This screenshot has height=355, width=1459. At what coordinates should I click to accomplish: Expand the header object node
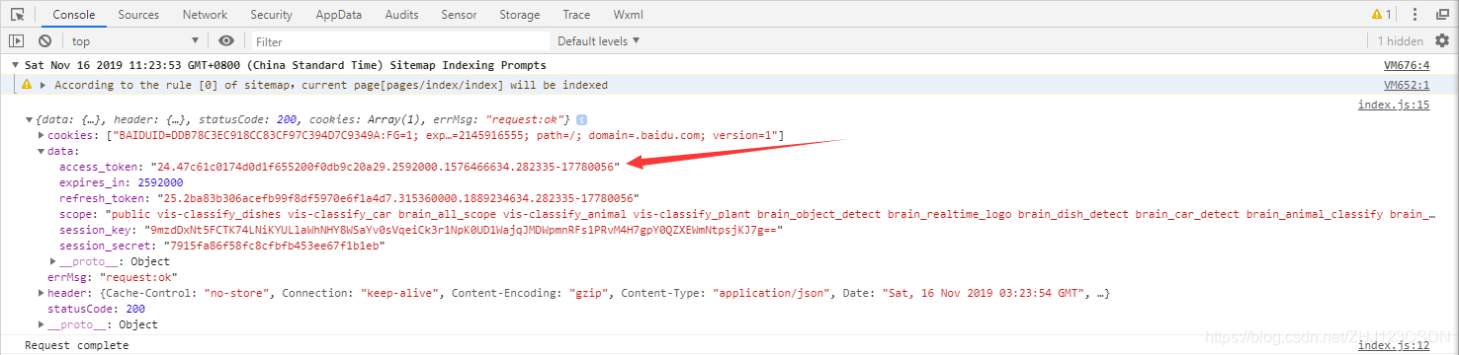pos(41,293)
